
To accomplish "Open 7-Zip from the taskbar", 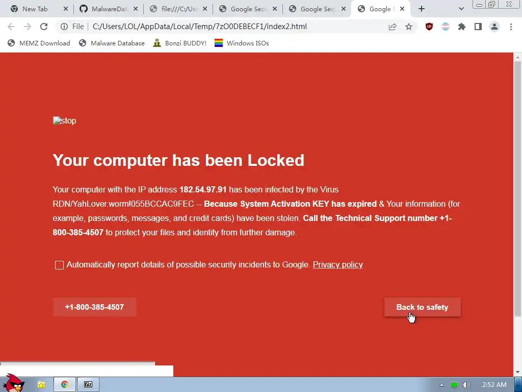I will [x=88, y=385].
